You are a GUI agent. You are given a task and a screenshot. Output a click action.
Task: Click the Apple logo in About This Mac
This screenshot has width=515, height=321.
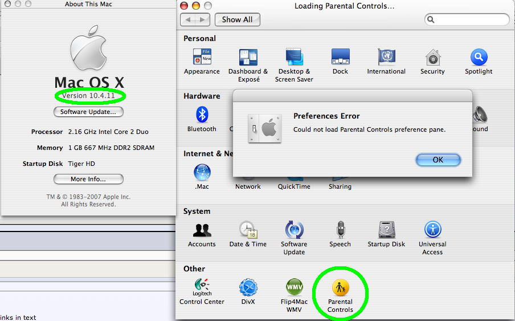tap(88, 48)
